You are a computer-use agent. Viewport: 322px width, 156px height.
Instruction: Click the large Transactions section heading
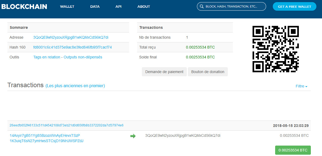click(x=26, y=85)
